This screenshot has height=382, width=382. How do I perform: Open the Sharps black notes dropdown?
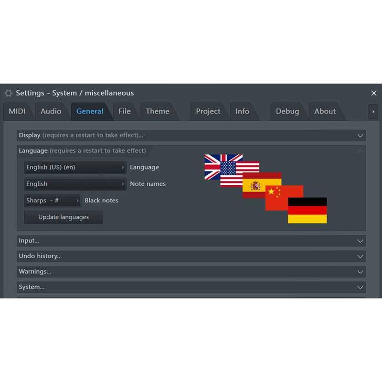pos(53,201)
